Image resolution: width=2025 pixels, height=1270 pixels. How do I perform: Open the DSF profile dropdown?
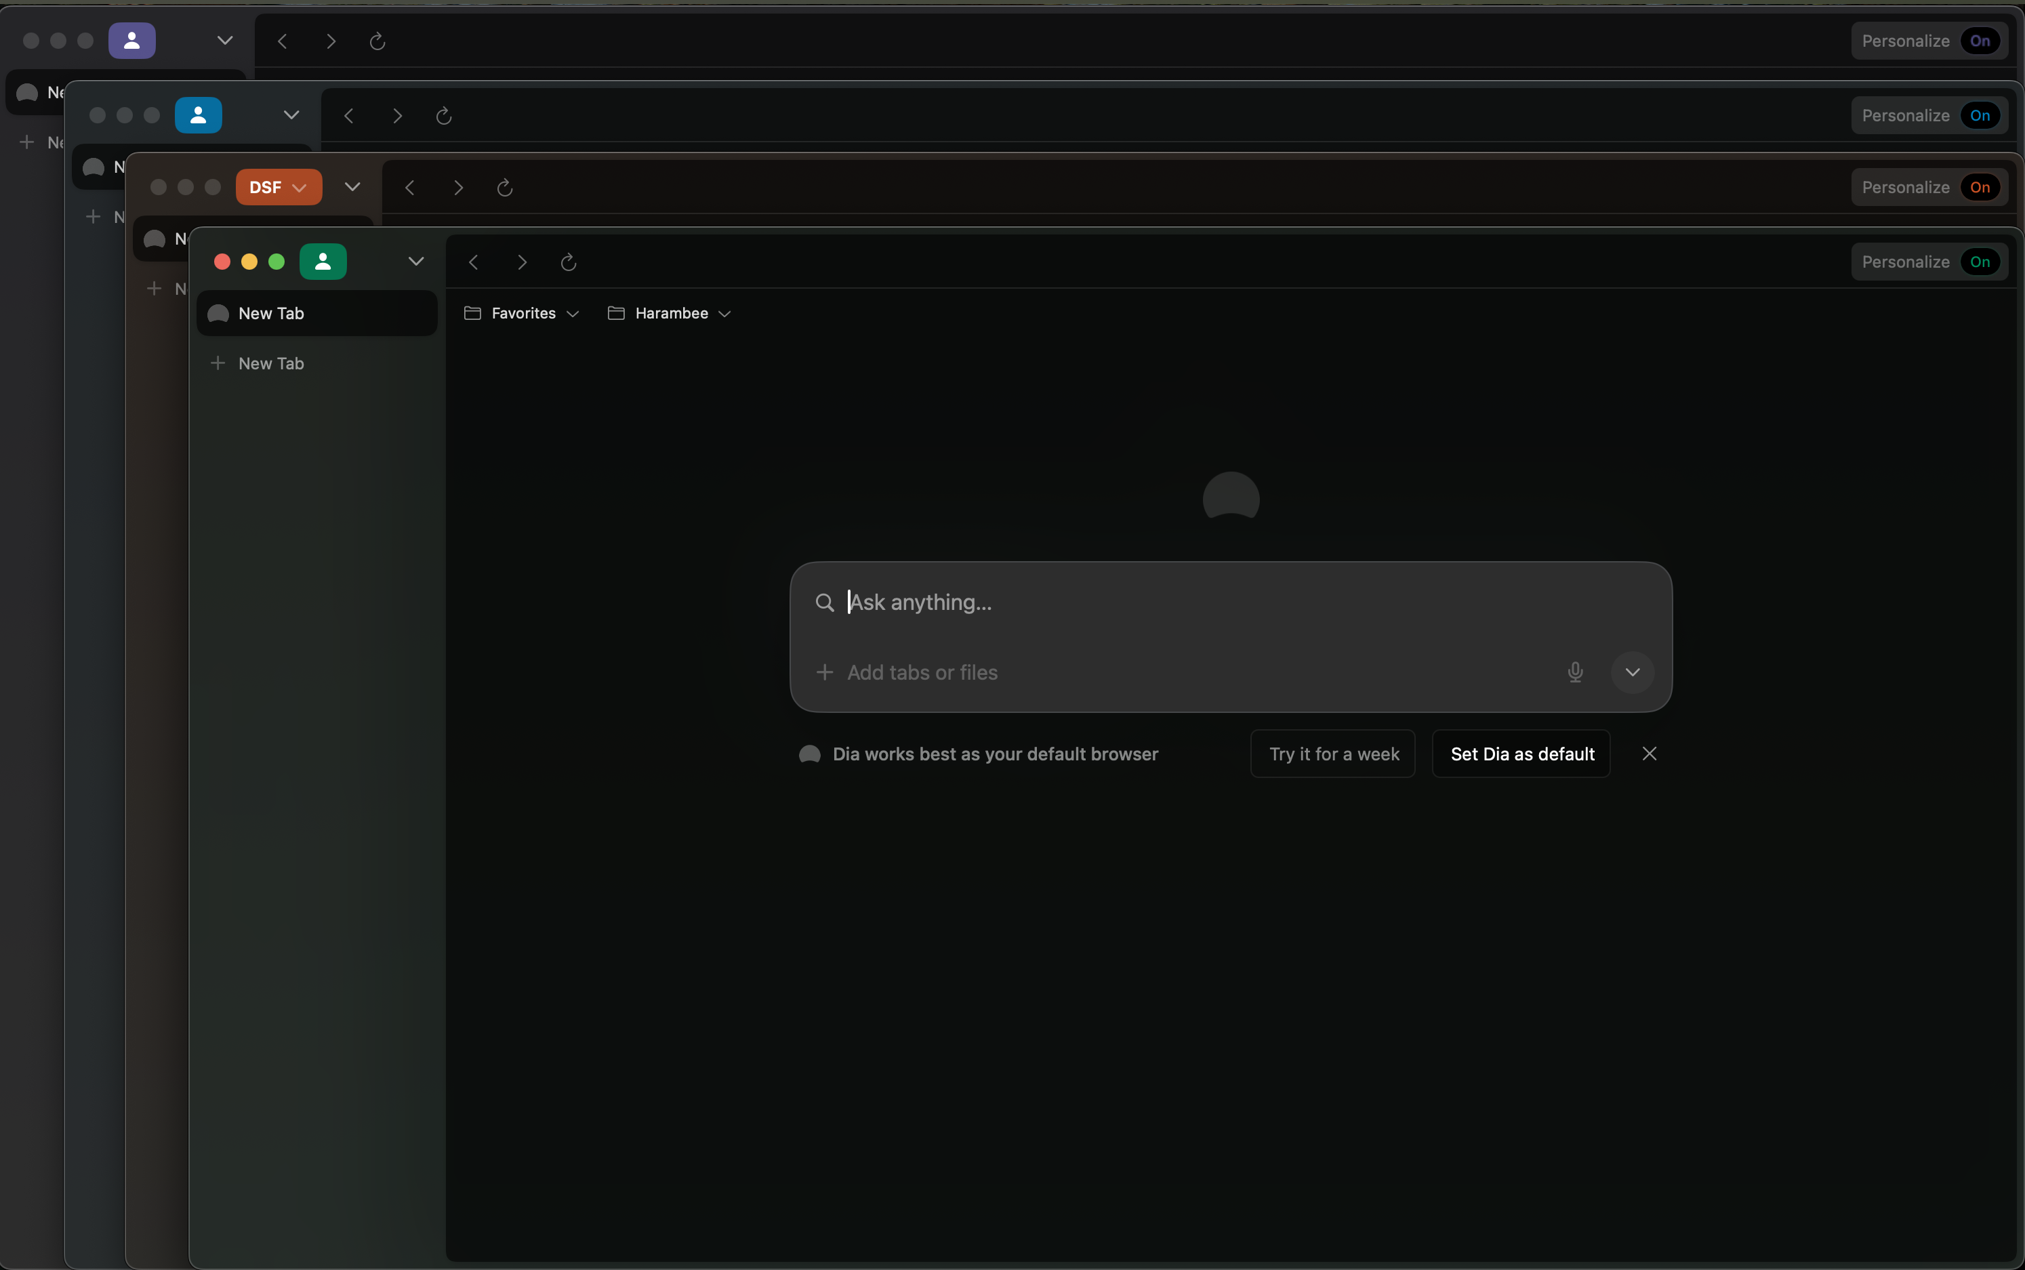tap(279, 186)
